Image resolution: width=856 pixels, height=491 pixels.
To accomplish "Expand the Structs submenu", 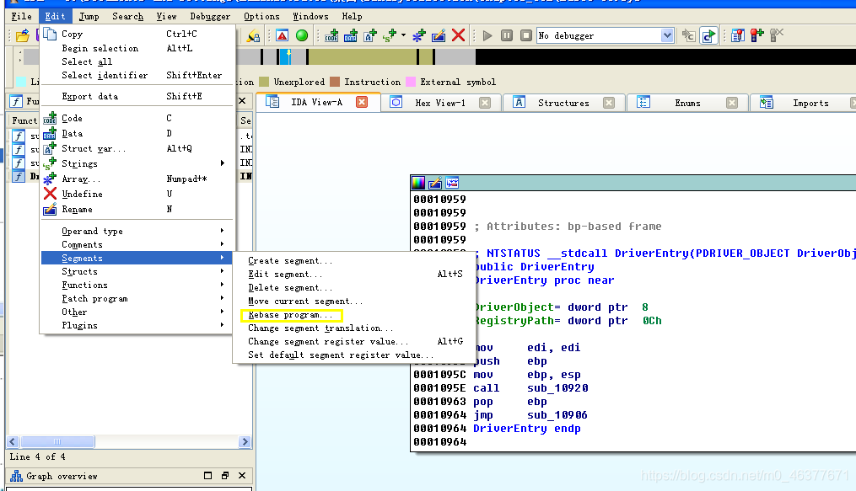I will [138, 271].
